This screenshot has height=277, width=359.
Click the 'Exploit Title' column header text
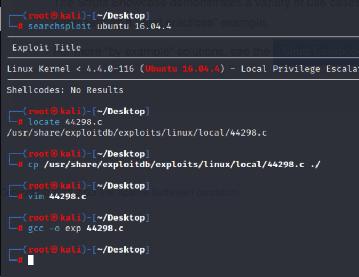pos(46,48)
